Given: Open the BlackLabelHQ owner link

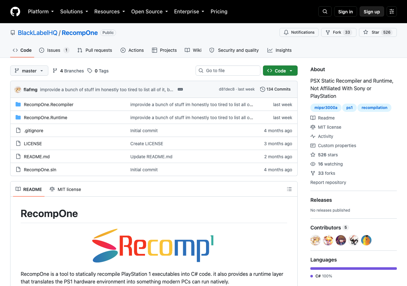Looking at the screenshot, I should pyautogui.click(x=38, y=33).
